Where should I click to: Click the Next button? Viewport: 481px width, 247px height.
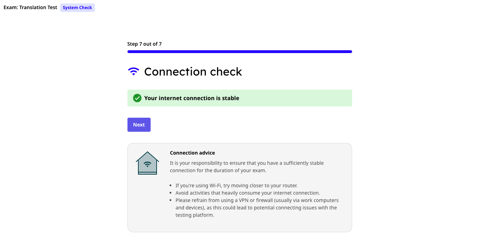(139, 125)
